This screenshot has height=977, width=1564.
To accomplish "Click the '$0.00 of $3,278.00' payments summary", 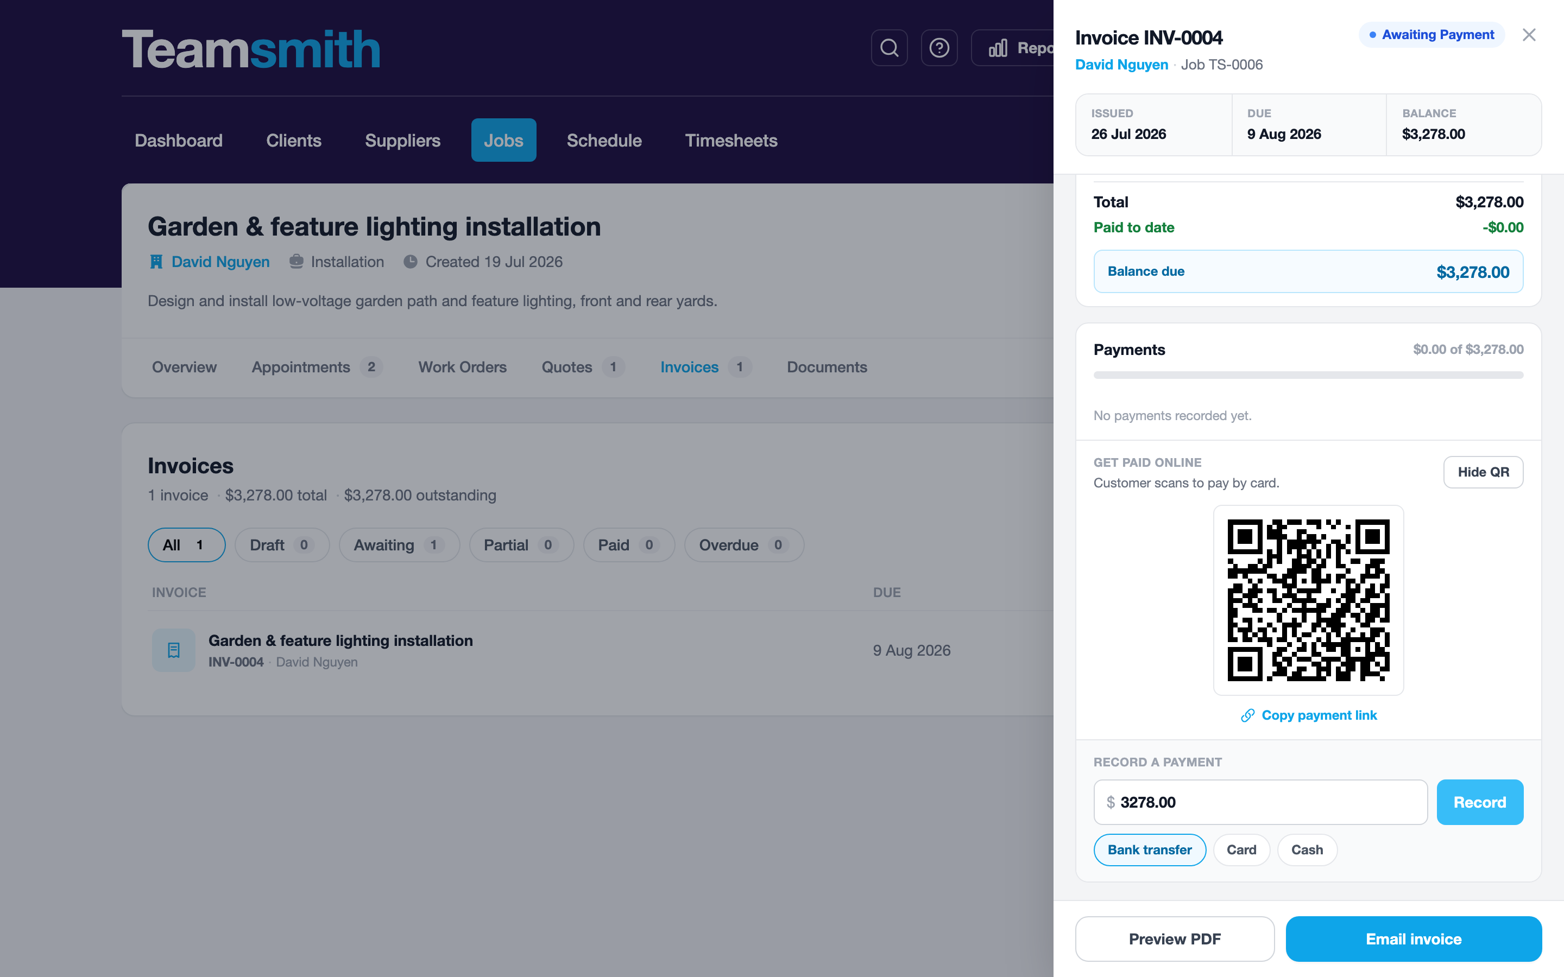I will pyautogui.click(x=1468, y=350).
